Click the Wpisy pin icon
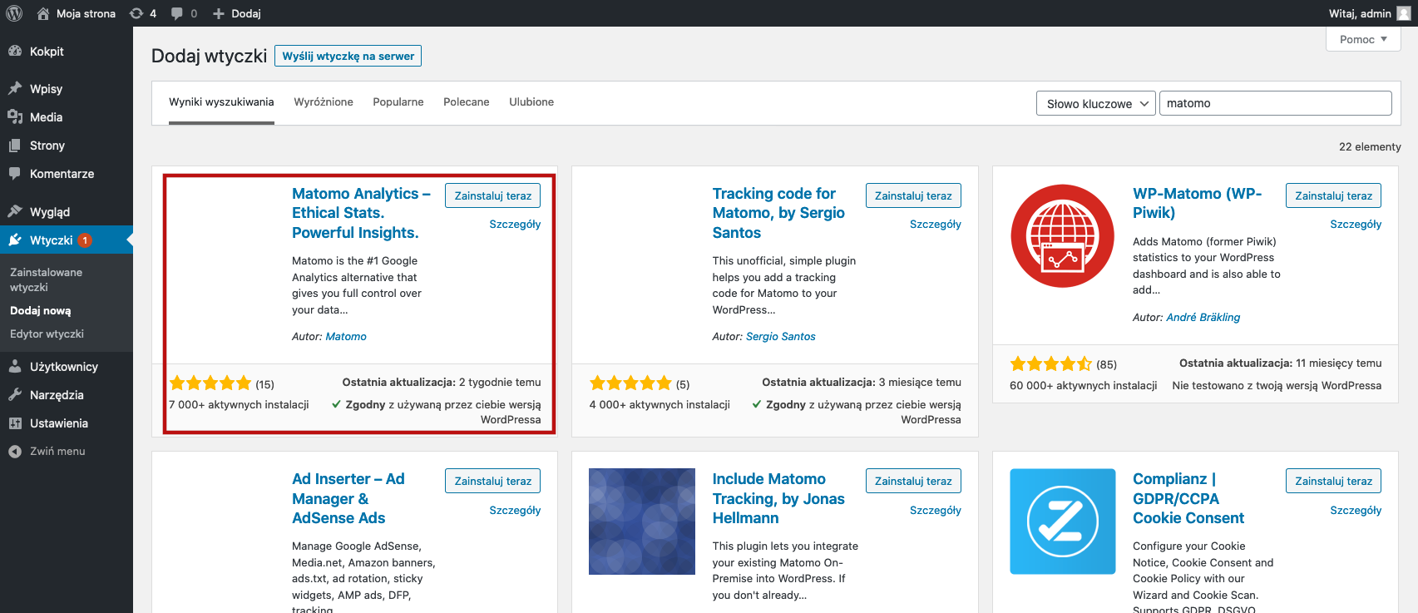The width and height of the screenshot is (1418, 613). pos(15,88)
